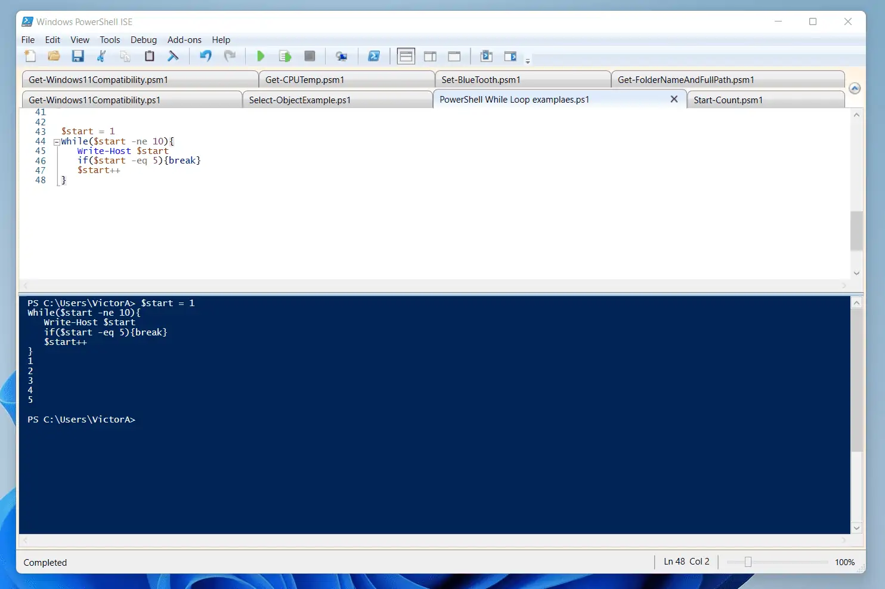Open a script with the folder icon
The image size is (885, 589).
pos(54,56)
